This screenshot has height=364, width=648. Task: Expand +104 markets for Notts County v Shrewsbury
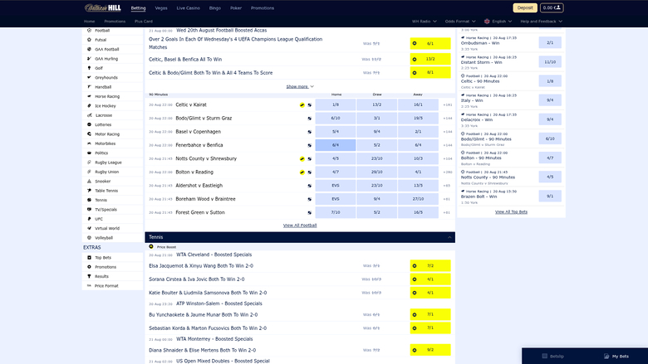(447, 158)
